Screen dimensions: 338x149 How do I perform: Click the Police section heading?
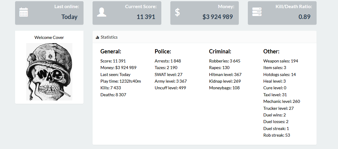point(163,52)
